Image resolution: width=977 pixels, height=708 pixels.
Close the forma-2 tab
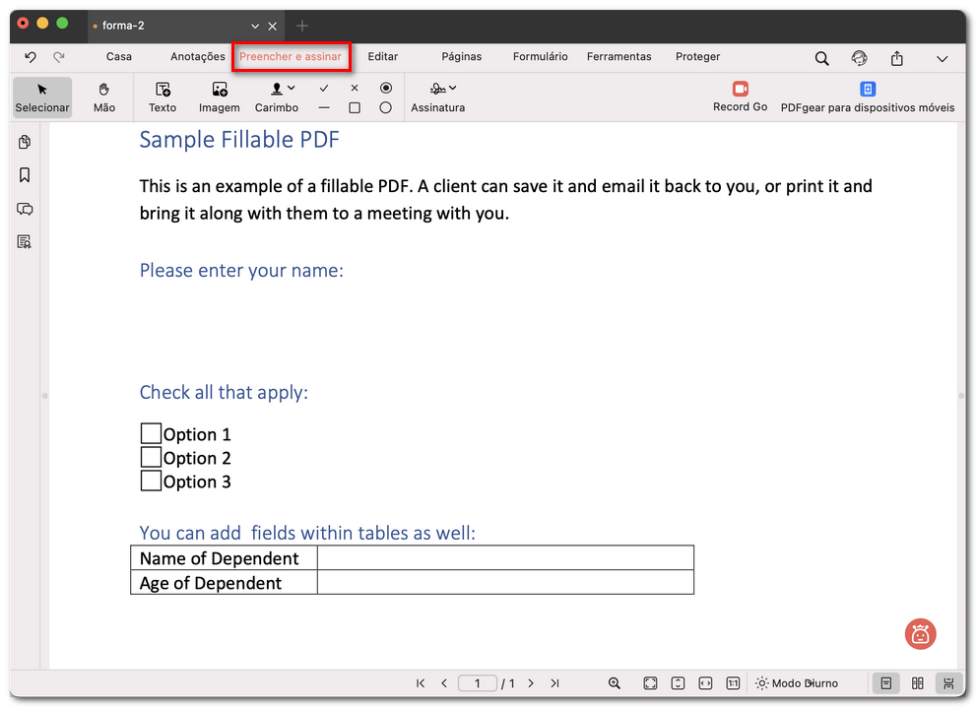coord(272,27)
